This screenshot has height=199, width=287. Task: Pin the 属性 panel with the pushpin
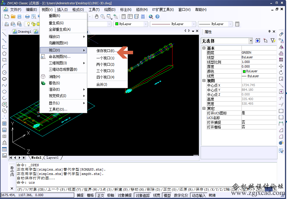[x=269, y=32]
